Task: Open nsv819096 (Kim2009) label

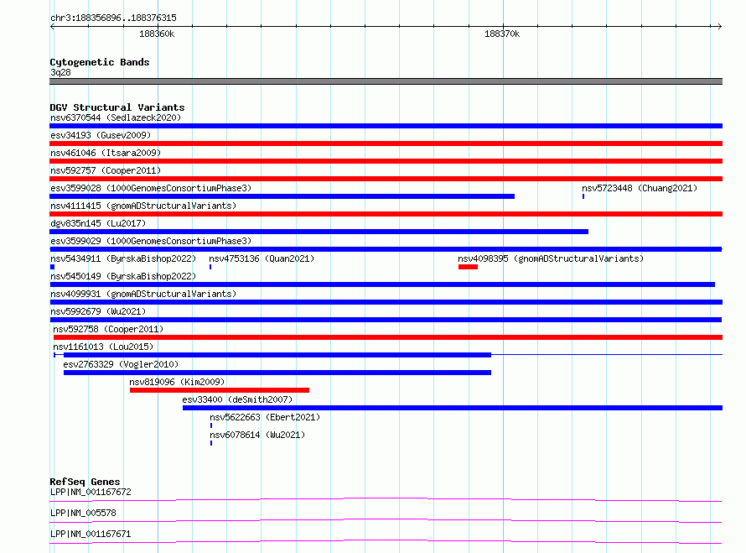Action: (177, 382)
